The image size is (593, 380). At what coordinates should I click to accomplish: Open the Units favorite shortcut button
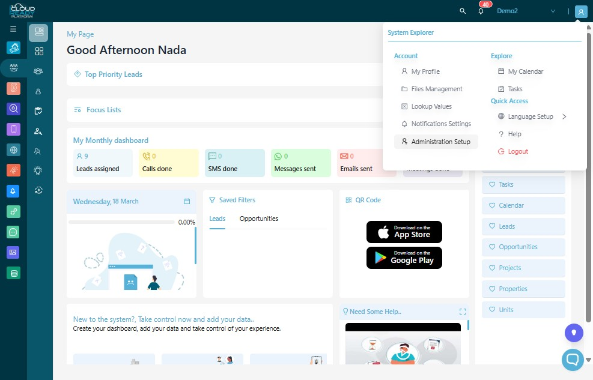click(x=523, y=310)
